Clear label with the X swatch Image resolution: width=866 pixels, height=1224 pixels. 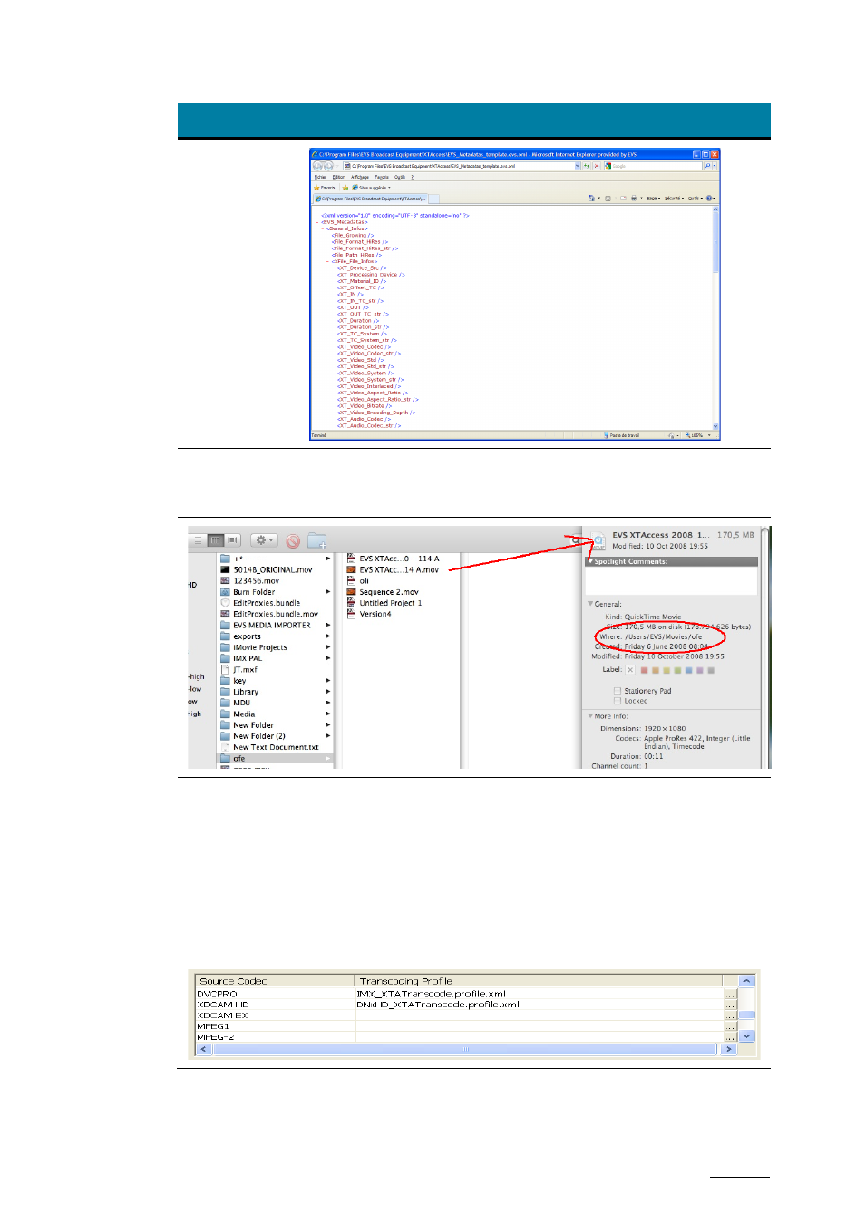630,670
